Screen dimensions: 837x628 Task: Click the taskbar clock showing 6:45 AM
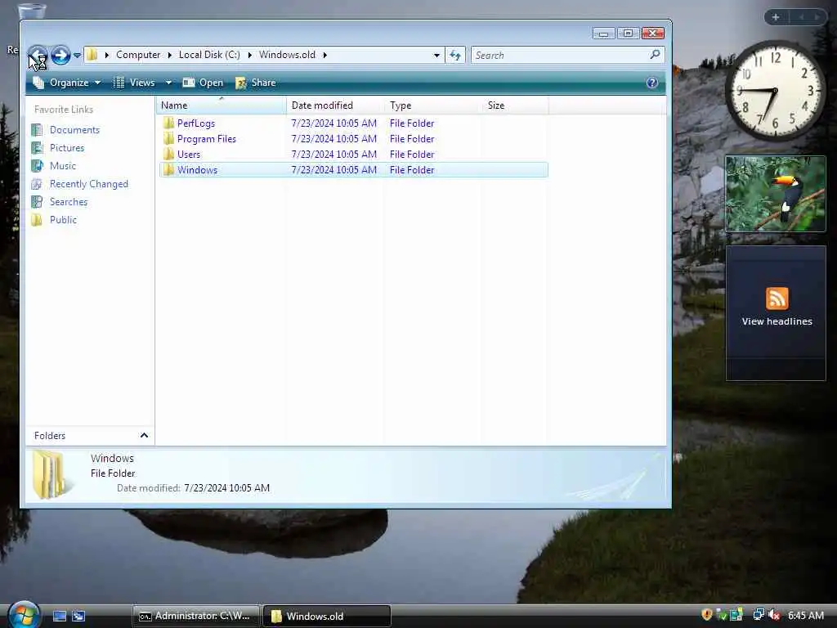click(x=805, y=616)
